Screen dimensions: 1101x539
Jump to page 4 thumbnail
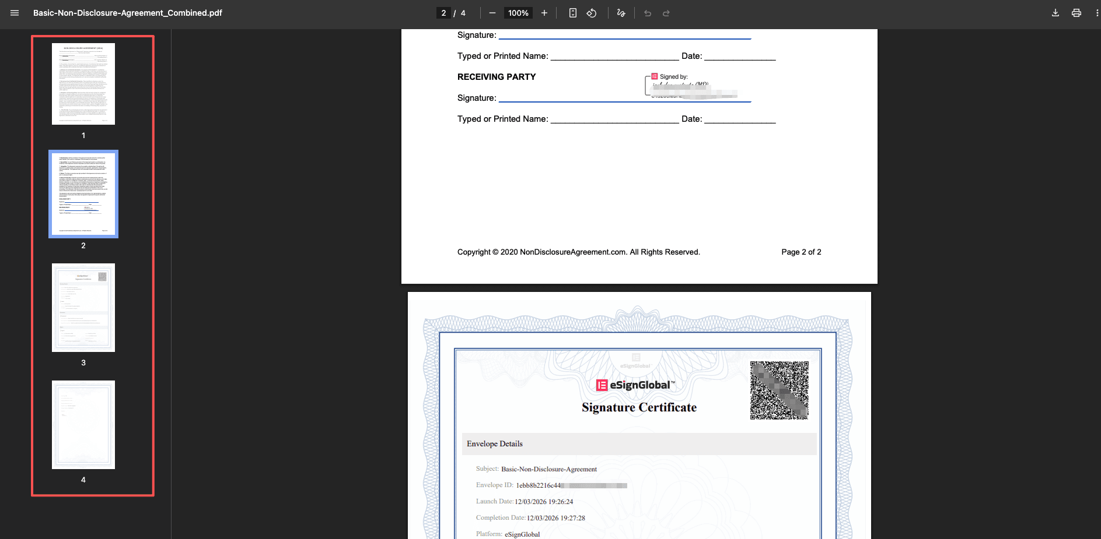[83, 425]
